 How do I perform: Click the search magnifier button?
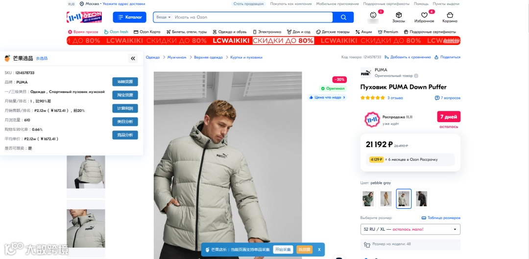point(343,17)
